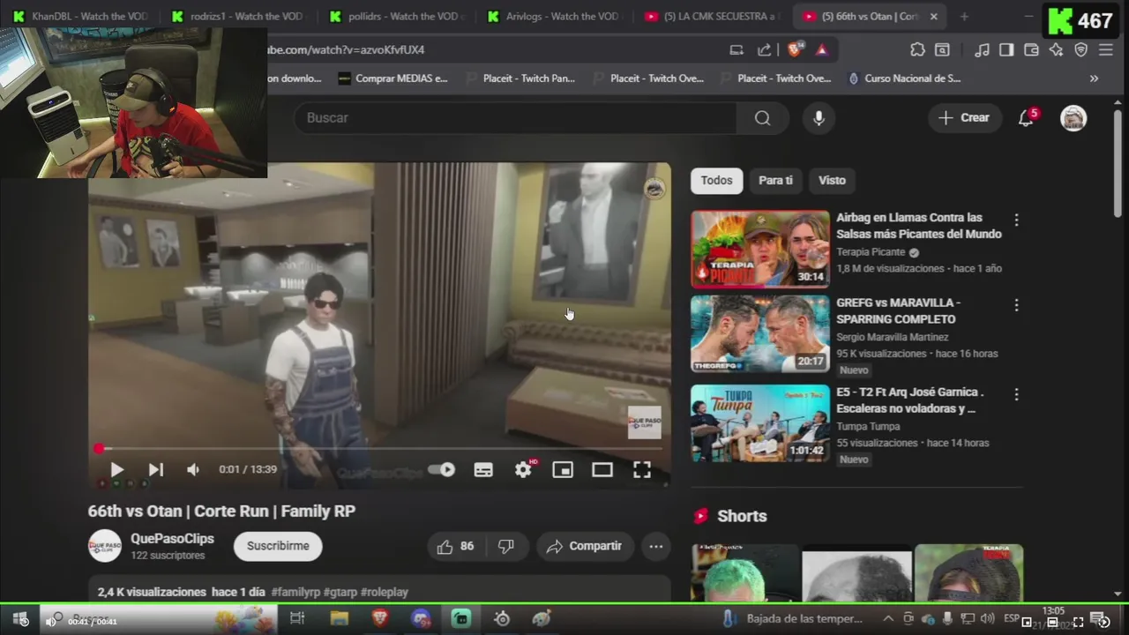
Task: Open the #familyrp hashtag
Action: point(295,593)
